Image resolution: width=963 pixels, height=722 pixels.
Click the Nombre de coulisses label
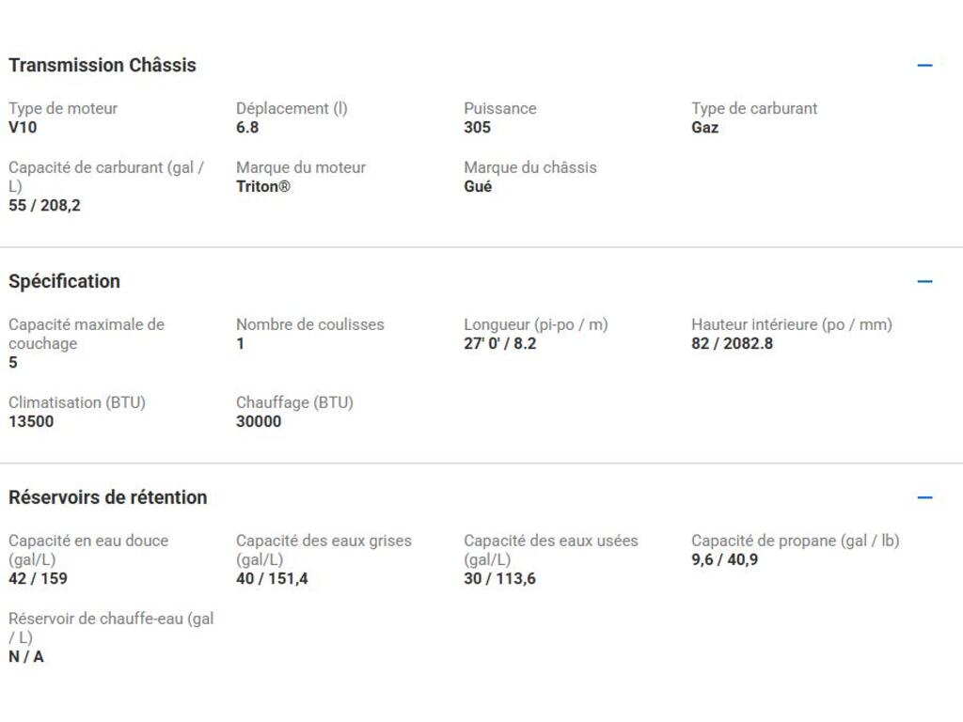click(x=310, y=325)
